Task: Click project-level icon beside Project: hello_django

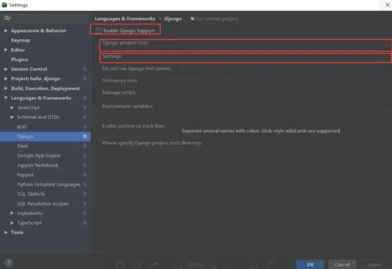Action: tap(85, 78)
